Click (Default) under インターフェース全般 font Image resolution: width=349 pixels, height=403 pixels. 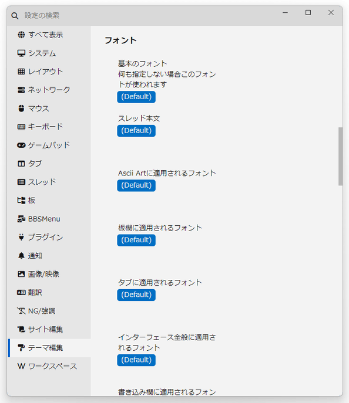click(x=136, y=360)
